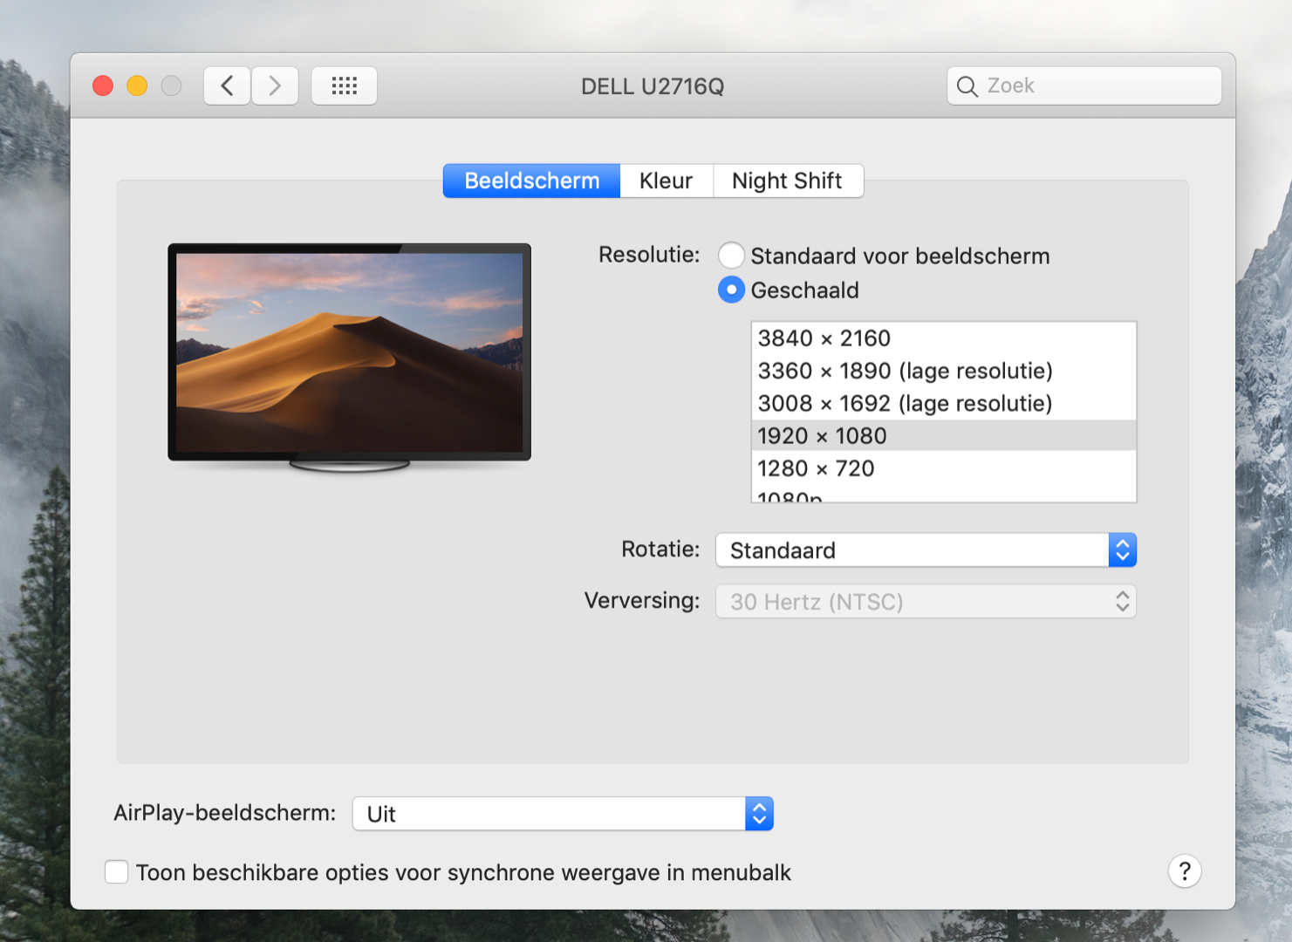Focus the Zoek search field
Screen dimensions: 1292x942
point(1084,85)
